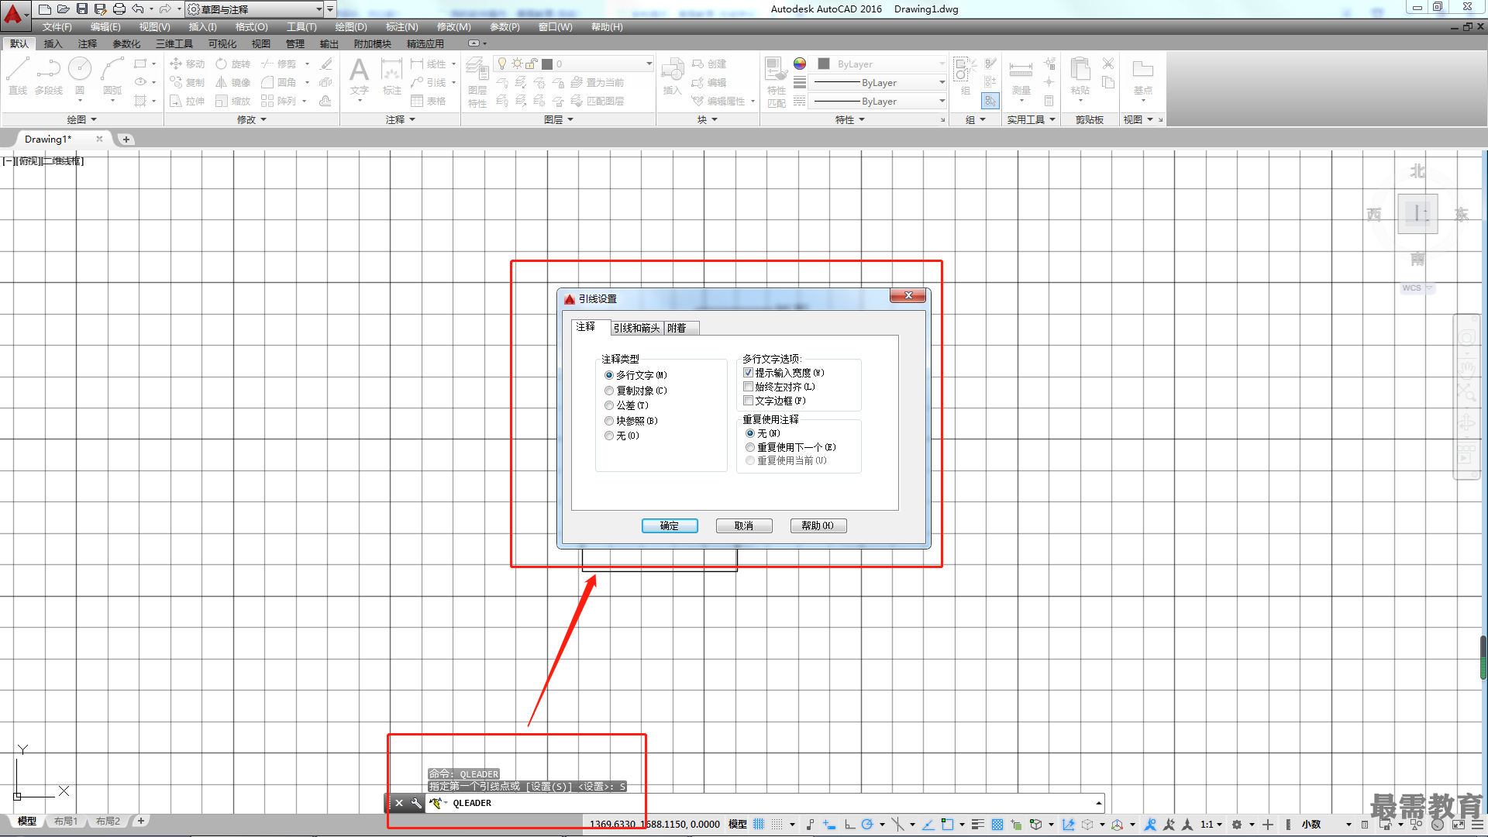Click the Dimension (标注) tool
This screenshot has width=1488, height=837.
tap(391, 76)
